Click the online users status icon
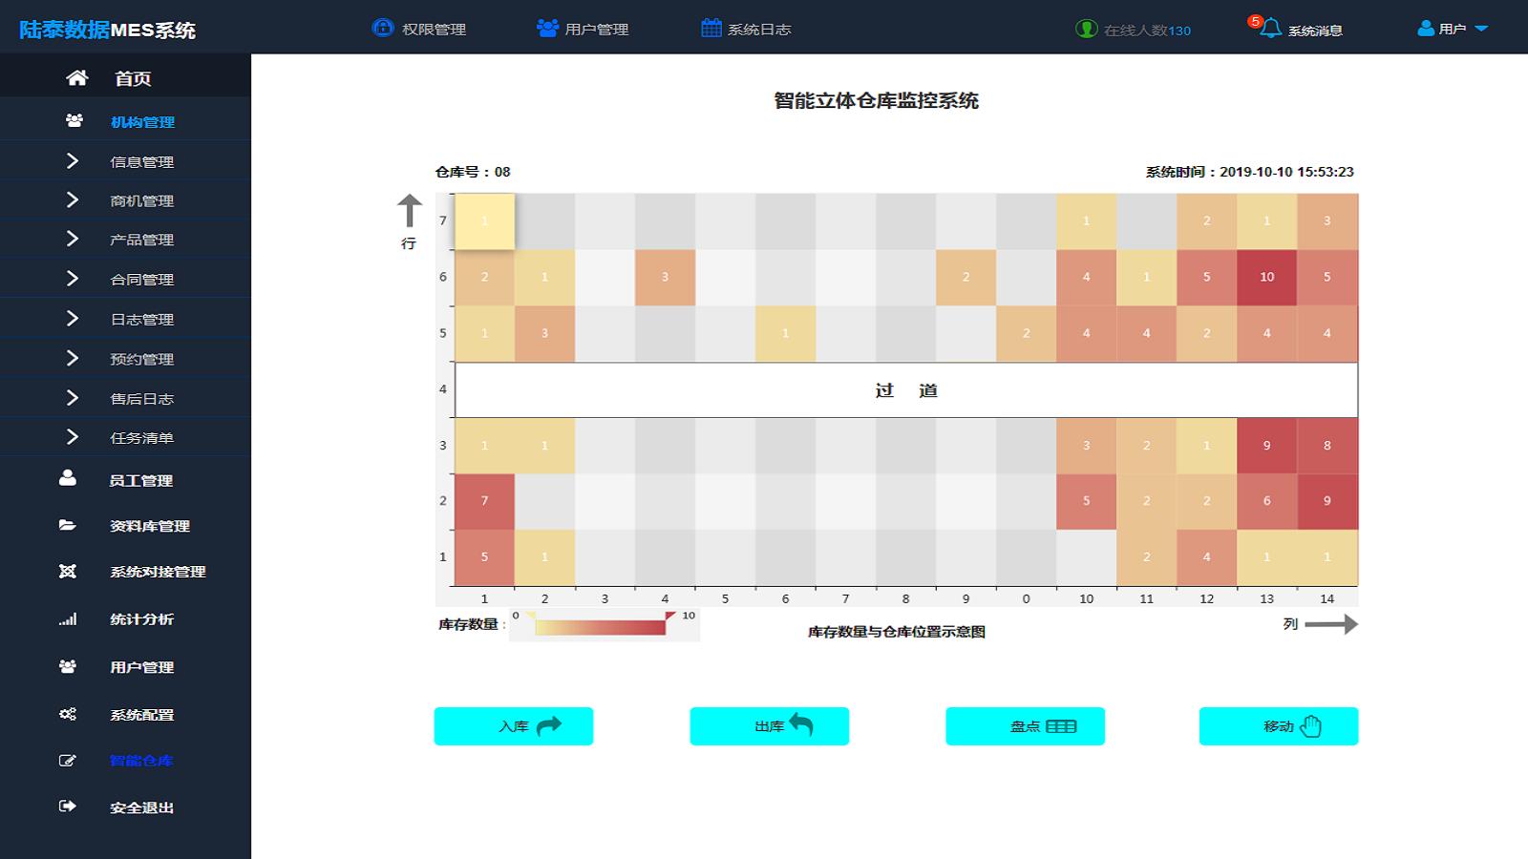Screen dimensions: 1528x859 [x=1087, y=29]
